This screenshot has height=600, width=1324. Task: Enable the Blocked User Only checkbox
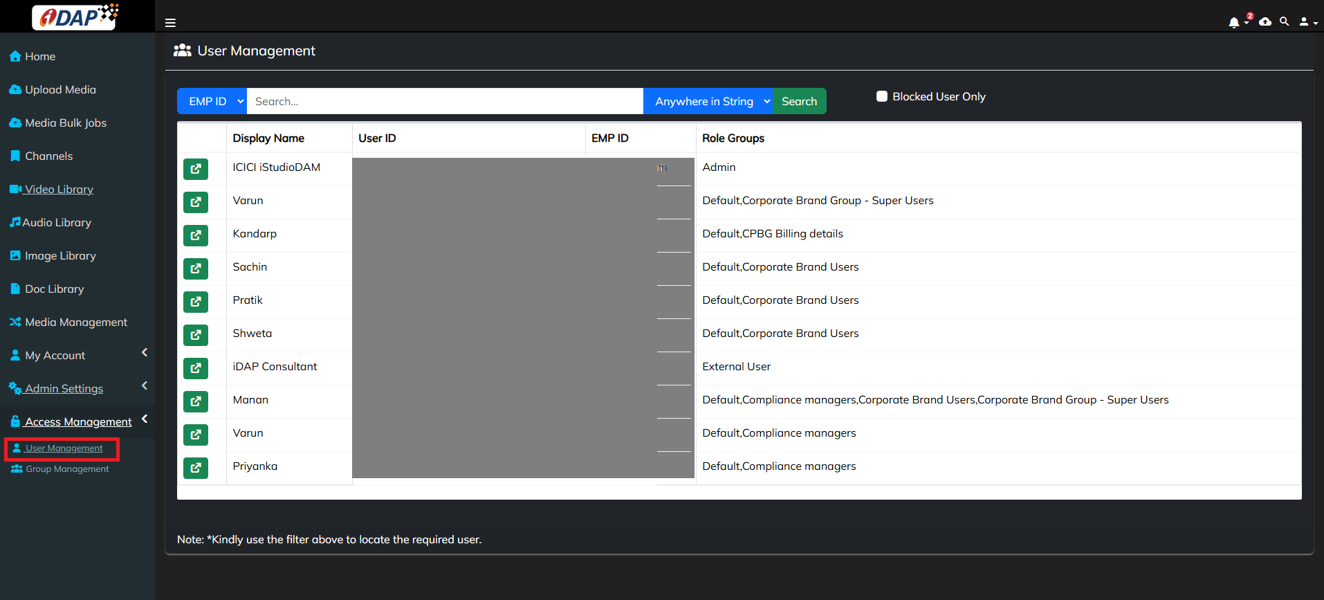882,97
